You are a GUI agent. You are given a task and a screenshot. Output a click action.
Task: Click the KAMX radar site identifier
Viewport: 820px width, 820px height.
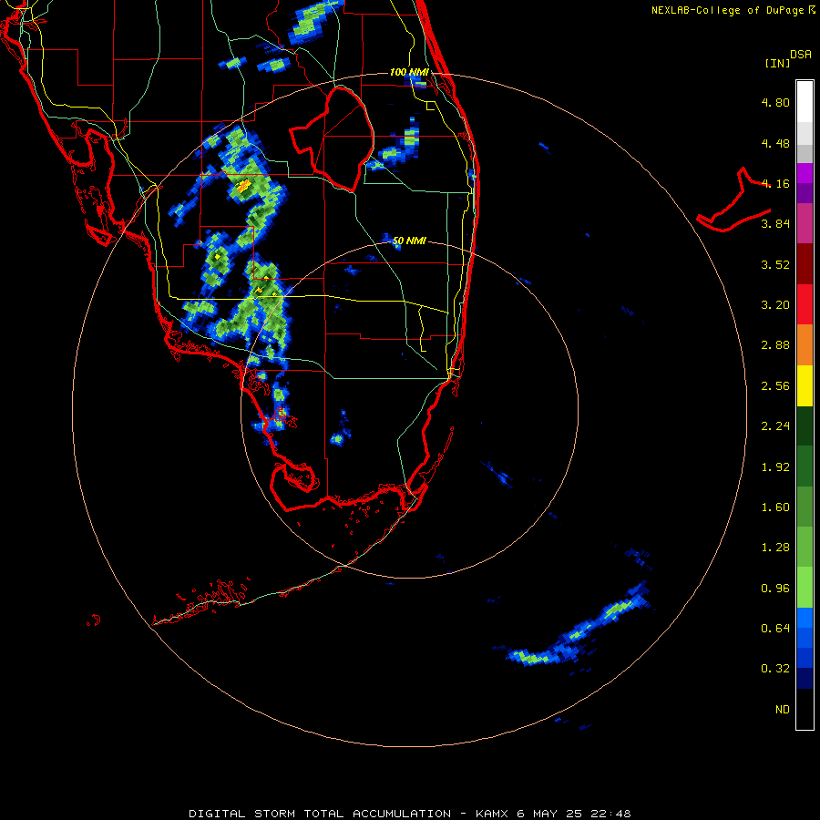click(x=493, y=814)
